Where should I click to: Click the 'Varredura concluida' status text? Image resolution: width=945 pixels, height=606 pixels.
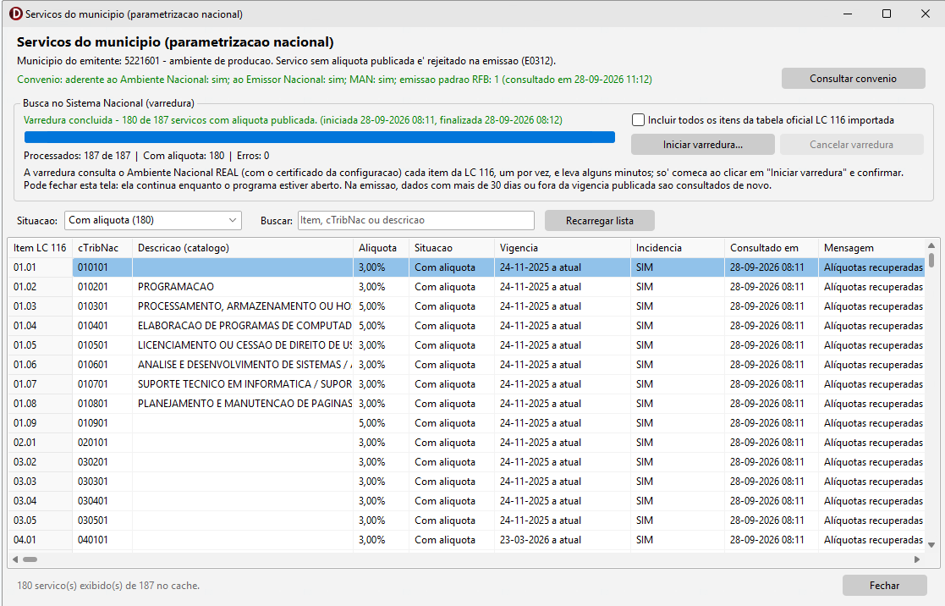point(293,120)
